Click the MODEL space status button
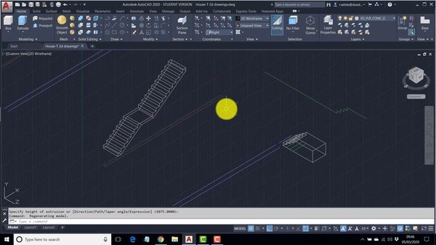 tap(240, 229)
